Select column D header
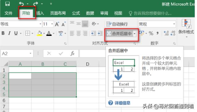 pos(87,64)
